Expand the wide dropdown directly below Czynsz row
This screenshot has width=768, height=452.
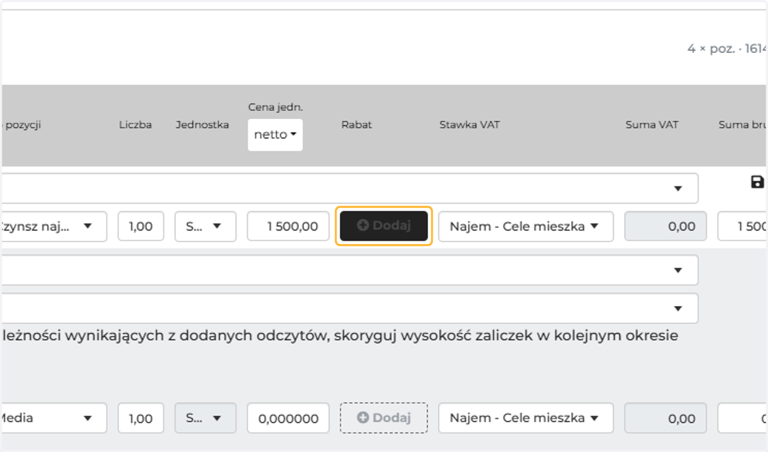(349, 270)
